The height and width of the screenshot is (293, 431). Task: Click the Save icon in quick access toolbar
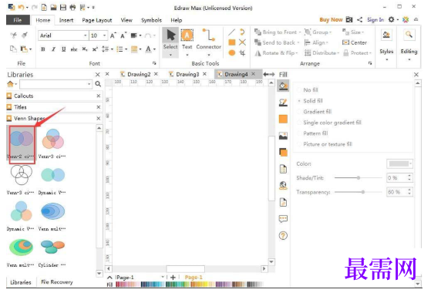(63, 8)
